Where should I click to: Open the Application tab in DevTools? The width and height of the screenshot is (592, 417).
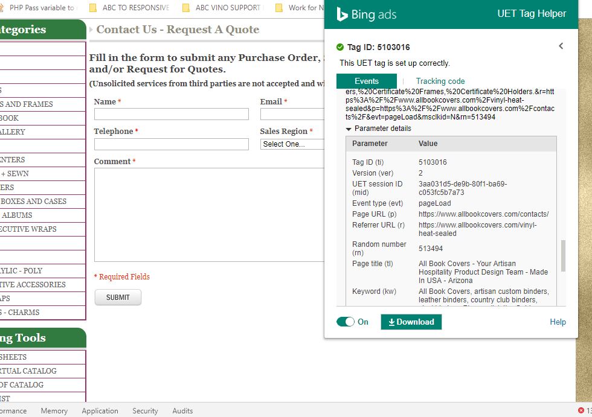[100, 410]
